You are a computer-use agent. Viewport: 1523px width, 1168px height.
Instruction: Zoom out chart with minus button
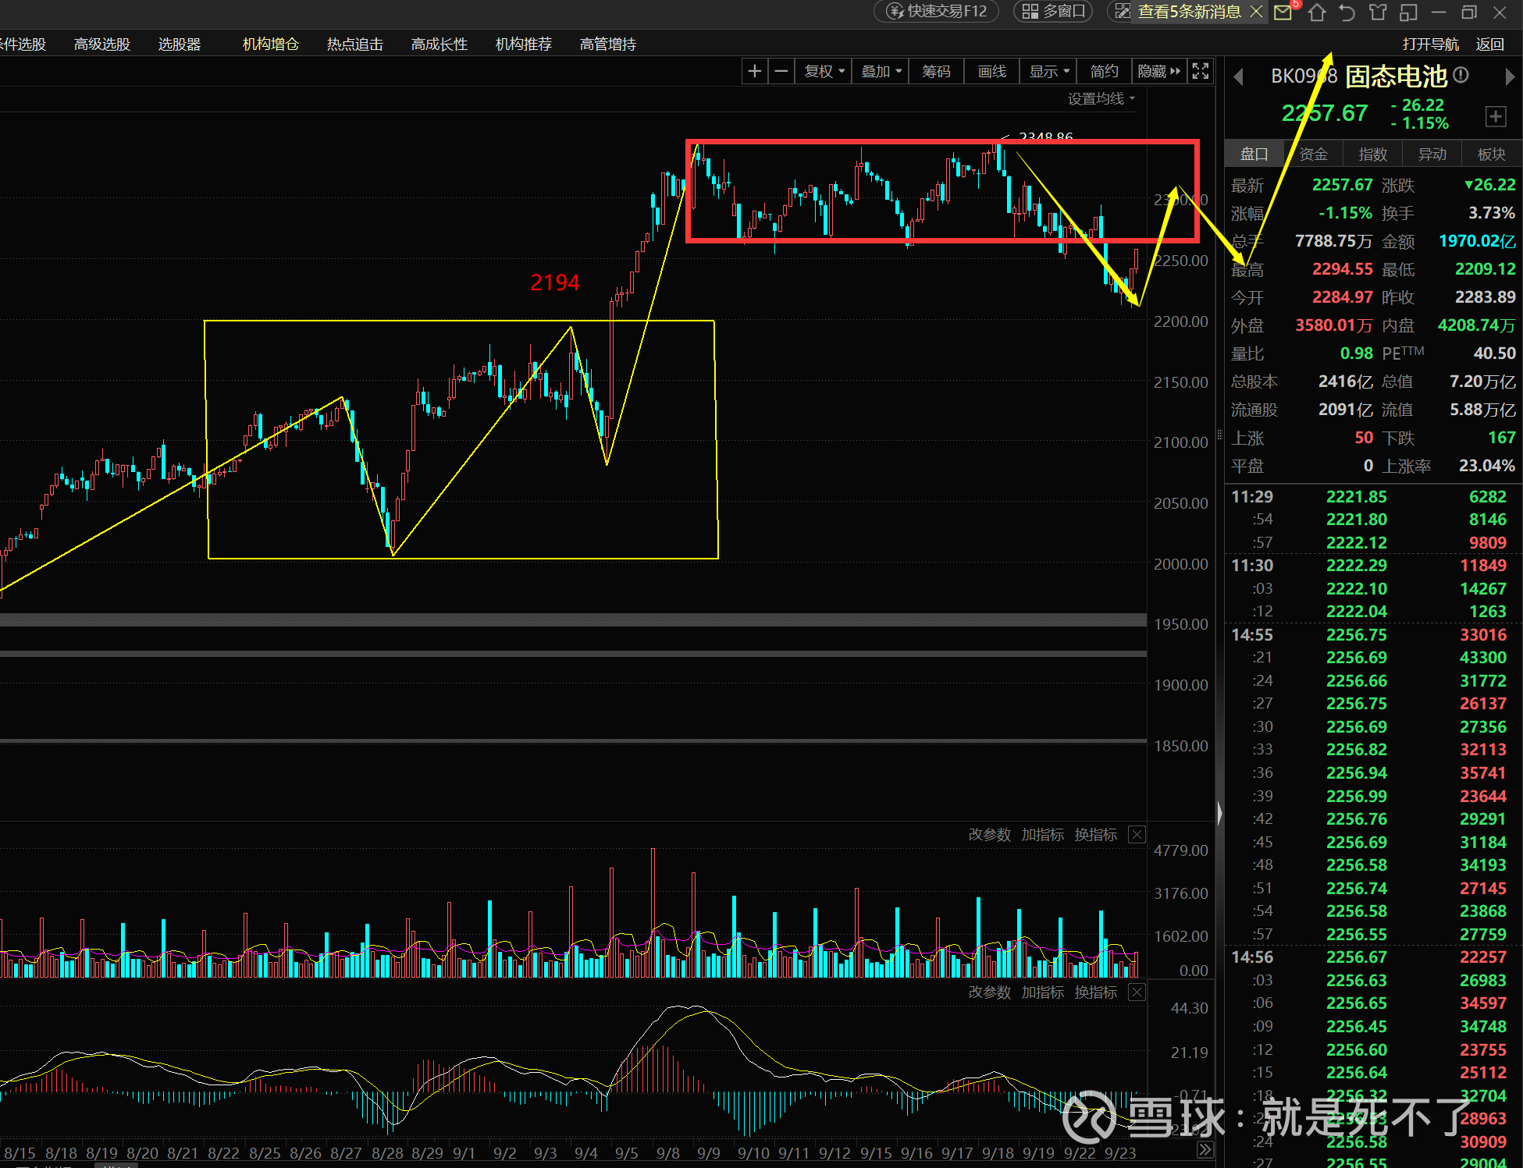[781, 72]
